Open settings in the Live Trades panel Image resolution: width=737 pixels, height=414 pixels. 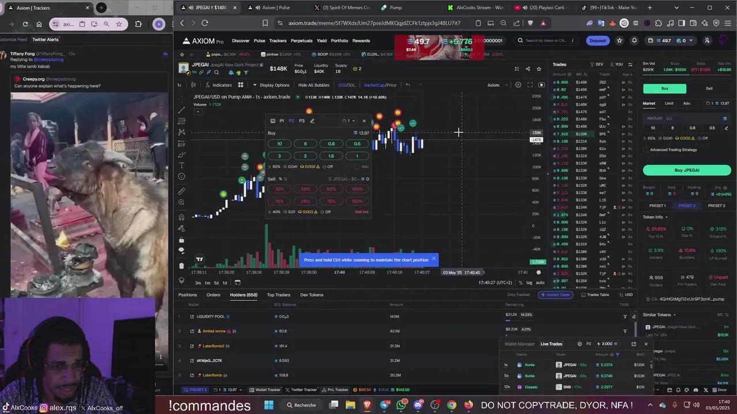(x=579, y=344)
